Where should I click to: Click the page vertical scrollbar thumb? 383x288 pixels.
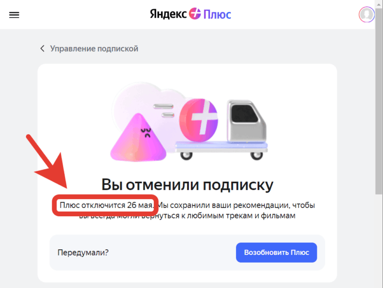pyautogui.click(x=379, y=100)
